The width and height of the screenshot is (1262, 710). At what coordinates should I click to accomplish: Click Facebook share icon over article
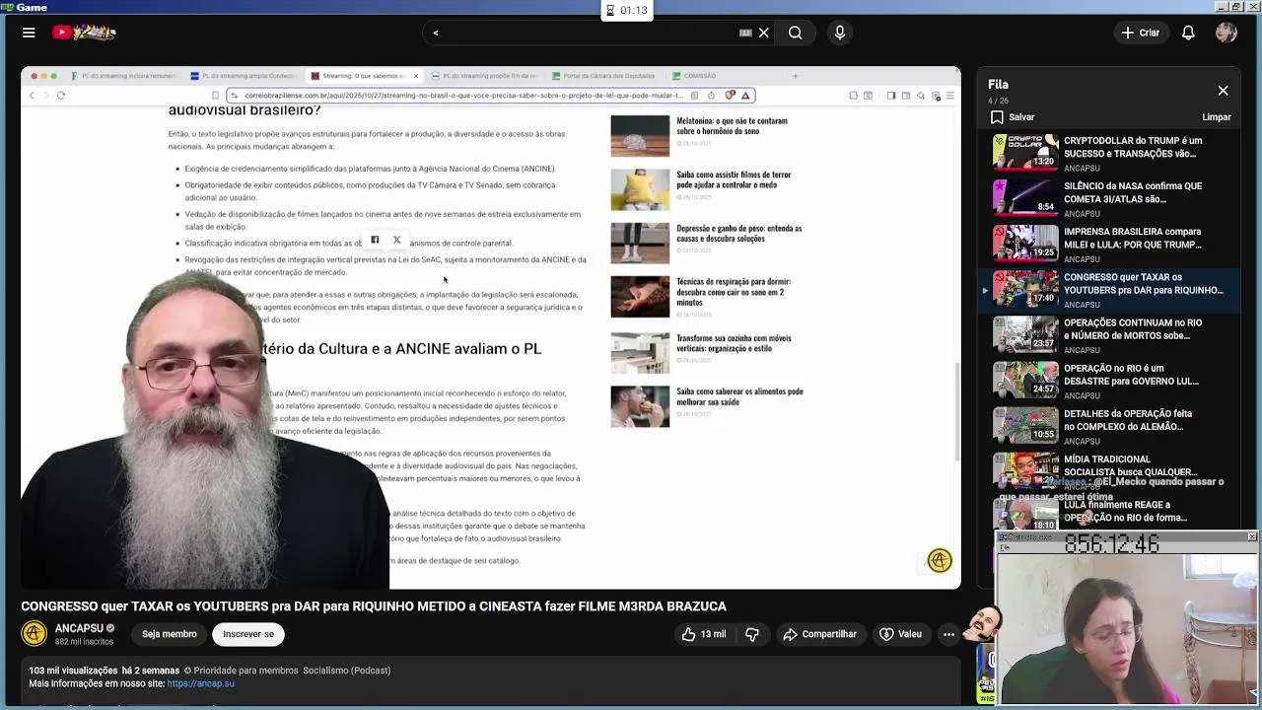[375, 240]
